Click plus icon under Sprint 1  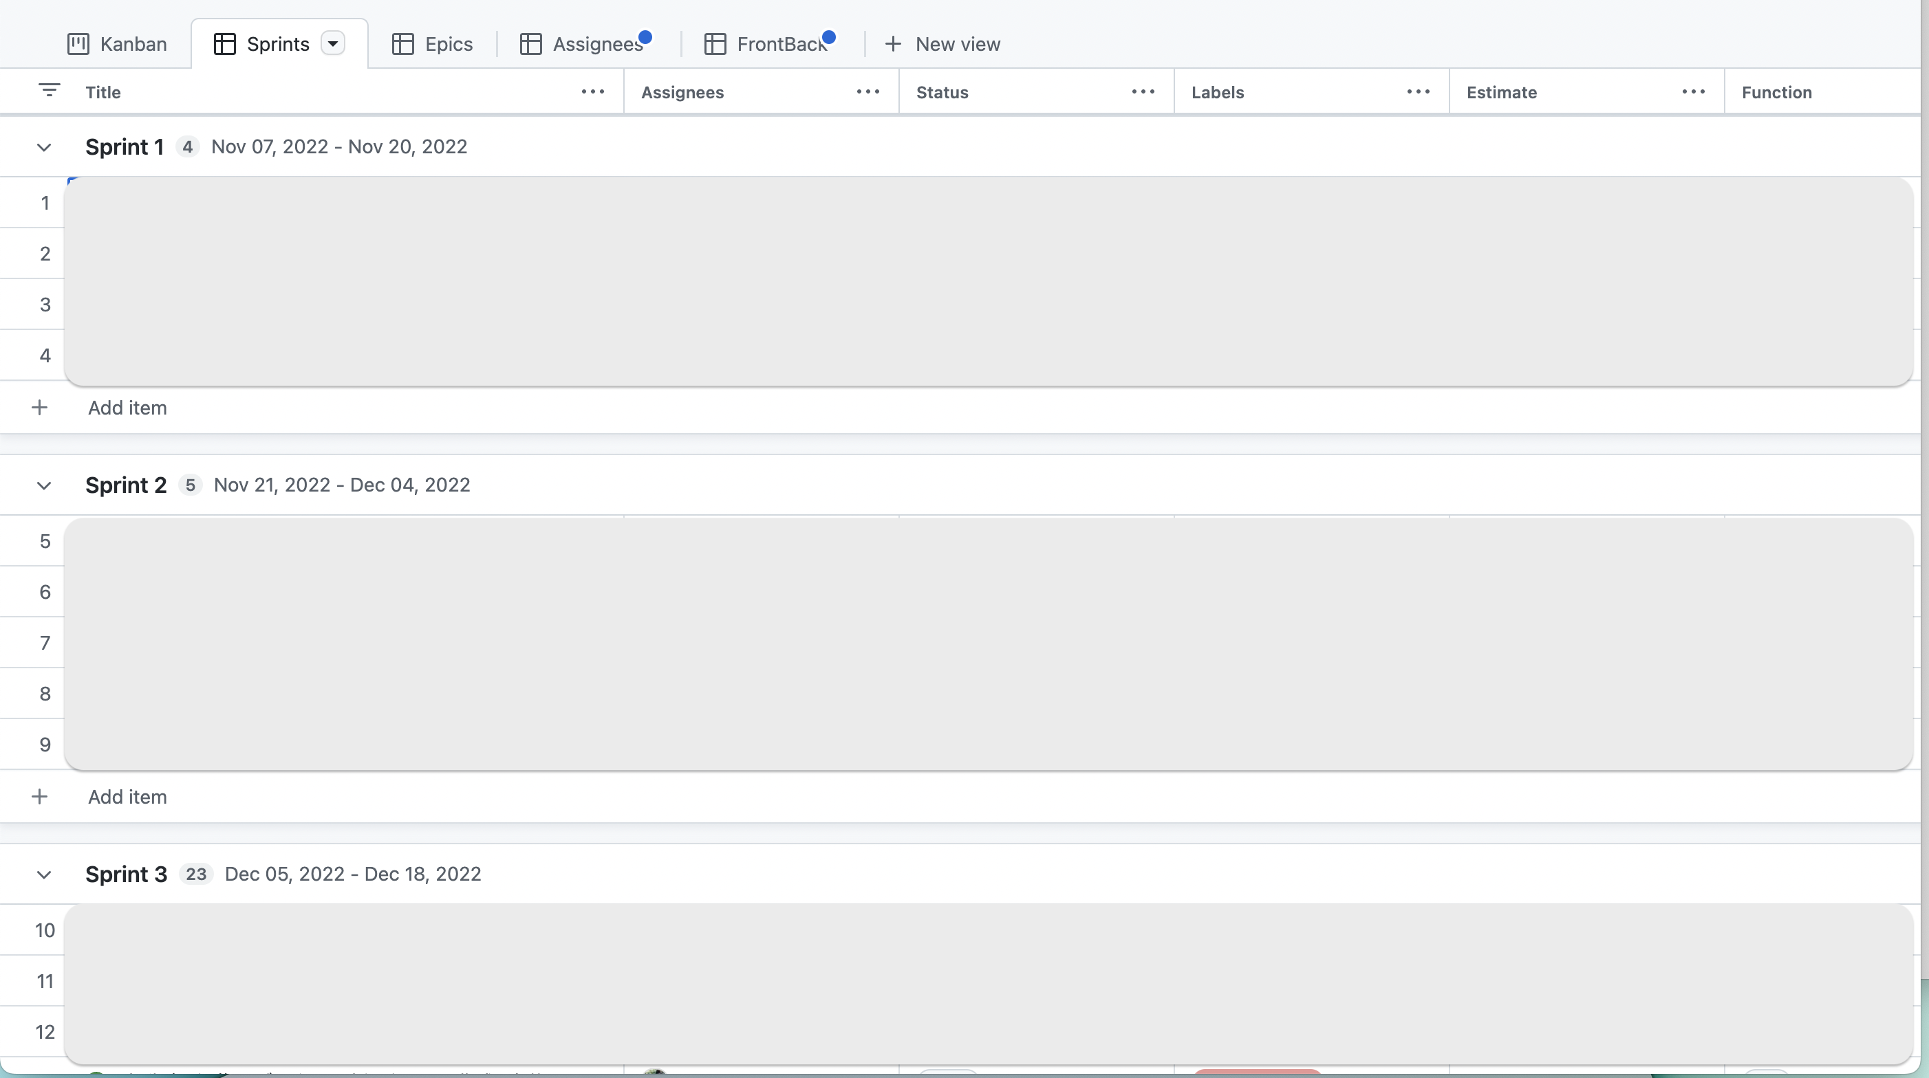pos(40,408)
